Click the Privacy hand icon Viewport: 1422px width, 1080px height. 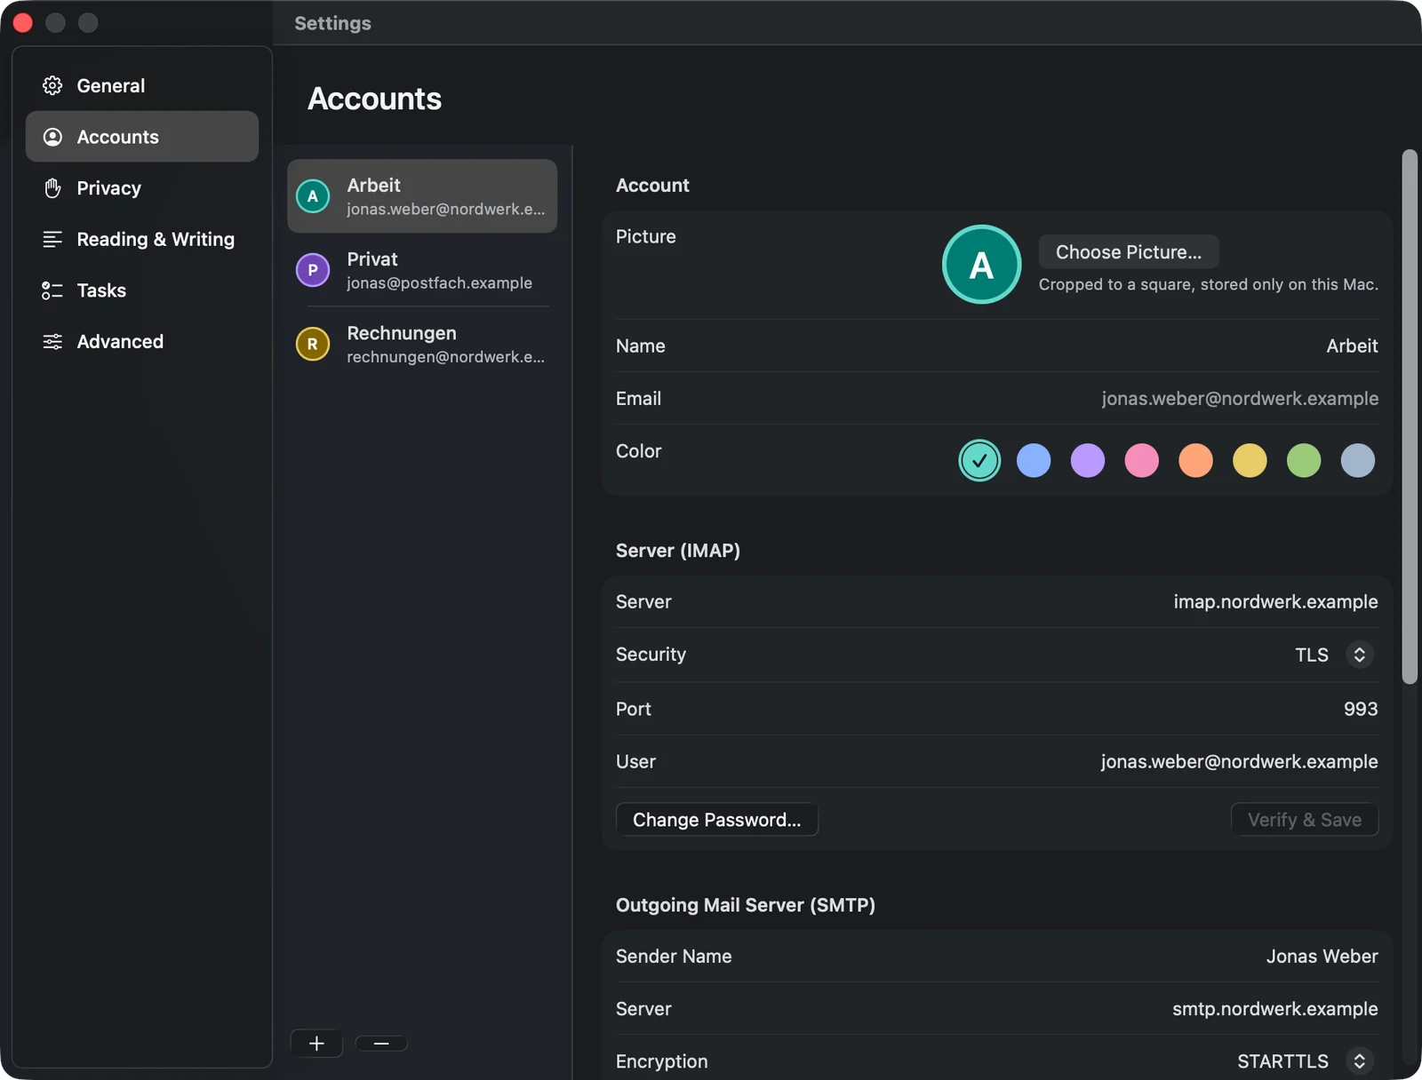point(52,188)
